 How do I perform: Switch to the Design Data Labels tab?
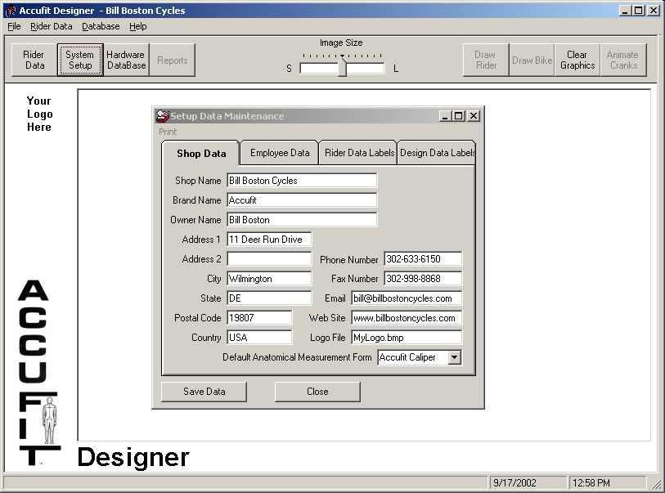click(437, 153)
